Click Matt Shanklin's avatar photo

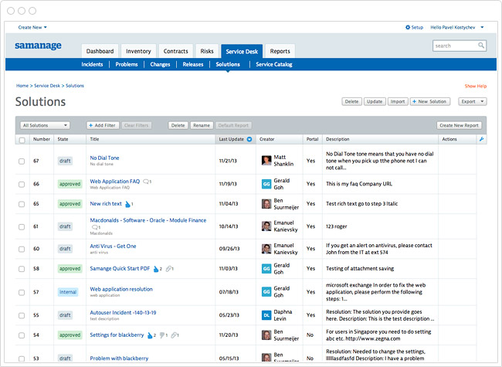click(266, 160)
